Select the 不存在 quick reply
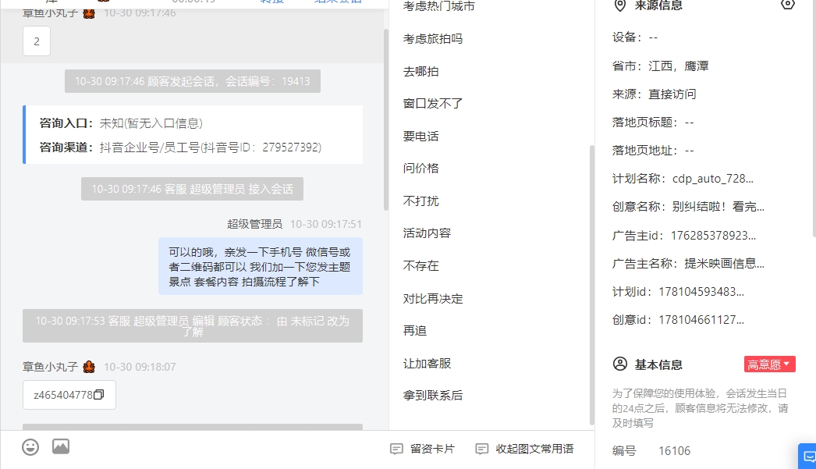 pyautogui.click(x=421, y=266)
